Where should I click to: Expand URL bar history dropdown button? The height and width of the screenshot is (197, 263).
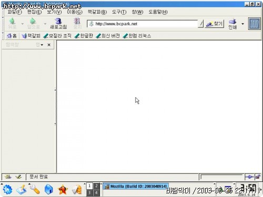pyautogui.click(x=201, y=24)
